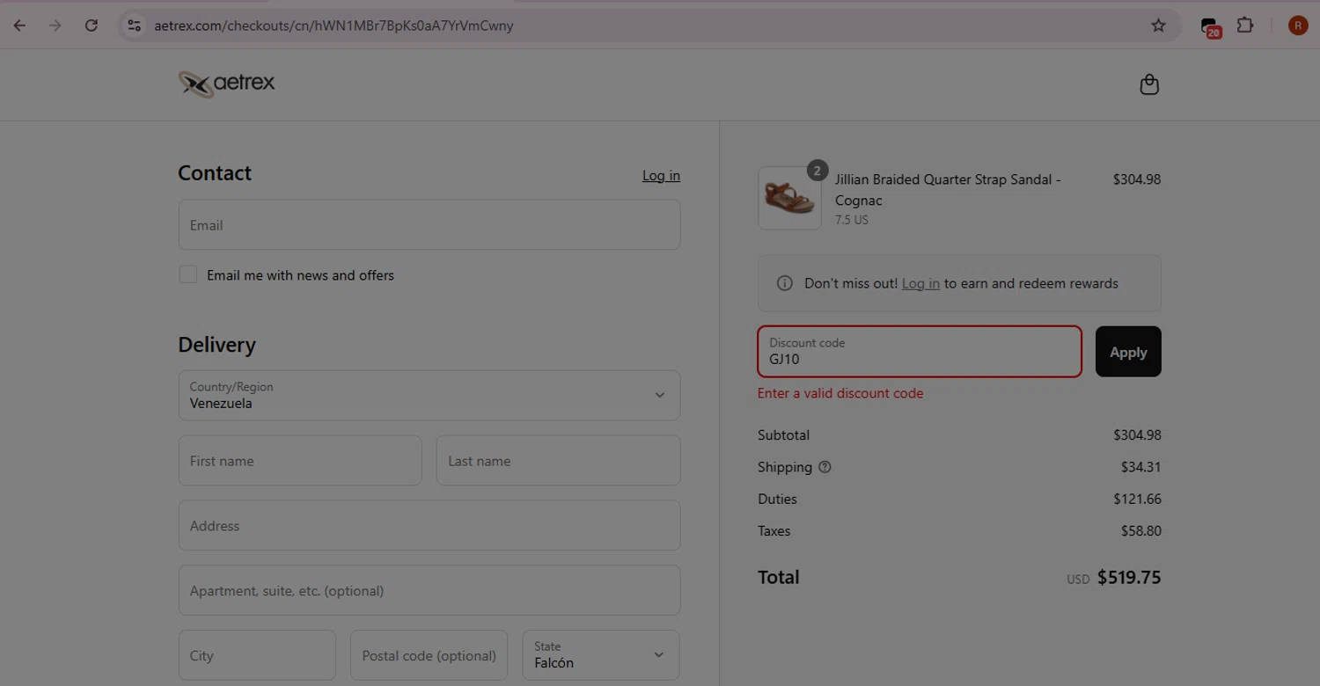Screen dimensions: 1320x686
Task: Reload the checkout page
Action: 91,26
